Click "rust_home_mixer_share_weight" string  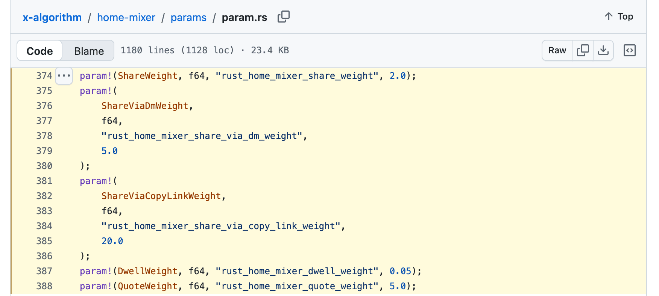[x=297, y=76]
